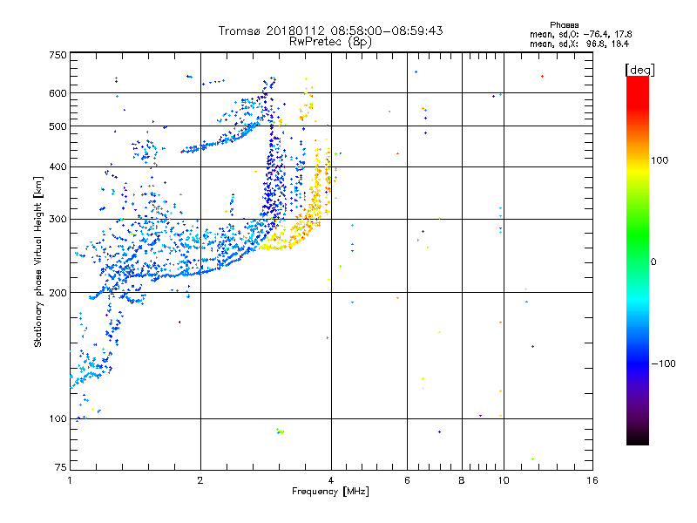Click the x-axis tick label '10'
The width and height of the screenshot is (697, 523).
coord(504,480)
